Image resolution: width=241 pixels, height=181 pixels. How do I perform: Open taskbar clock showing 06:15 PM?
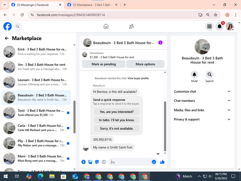coord(221,176)
